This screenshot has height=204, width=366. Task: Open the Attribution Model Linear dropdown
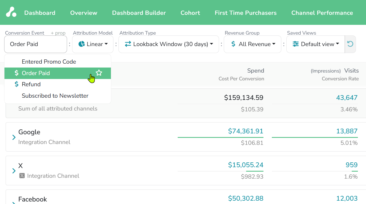click(93, 44)
